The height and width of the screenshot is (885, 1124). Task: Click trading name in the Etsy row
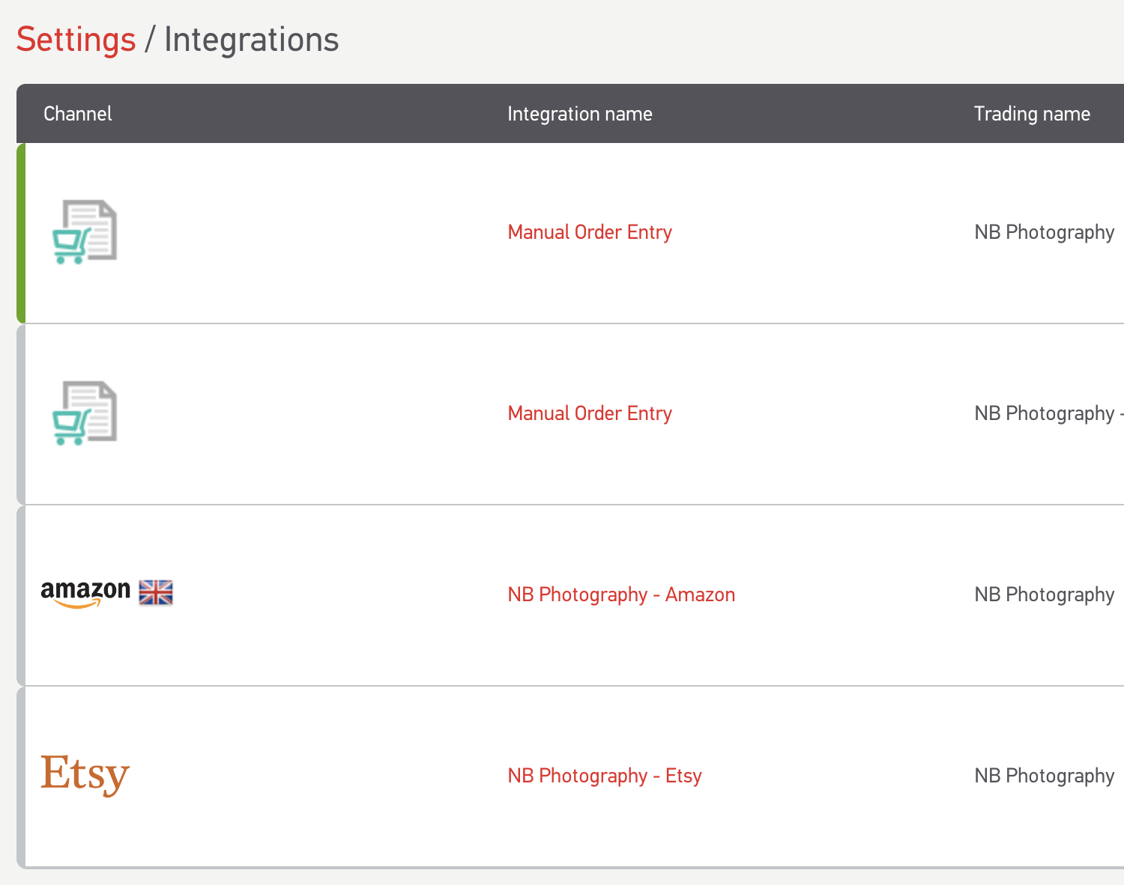1044,776
